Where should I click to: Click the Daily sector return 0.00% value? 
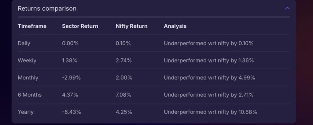70,43
